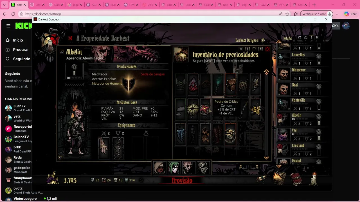Click the scroll icon in bottom bar

tap(262, 179)
